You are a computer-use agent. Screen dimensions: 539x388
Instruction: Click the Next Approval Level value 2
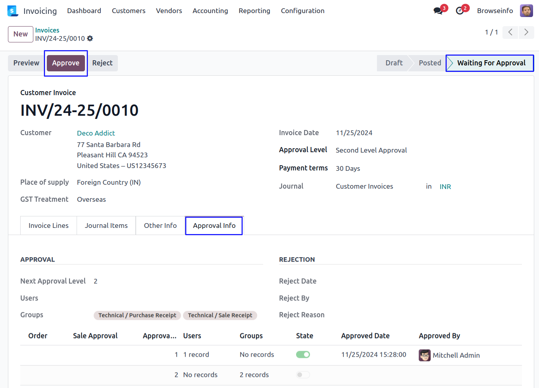click(x=96, y=281)
